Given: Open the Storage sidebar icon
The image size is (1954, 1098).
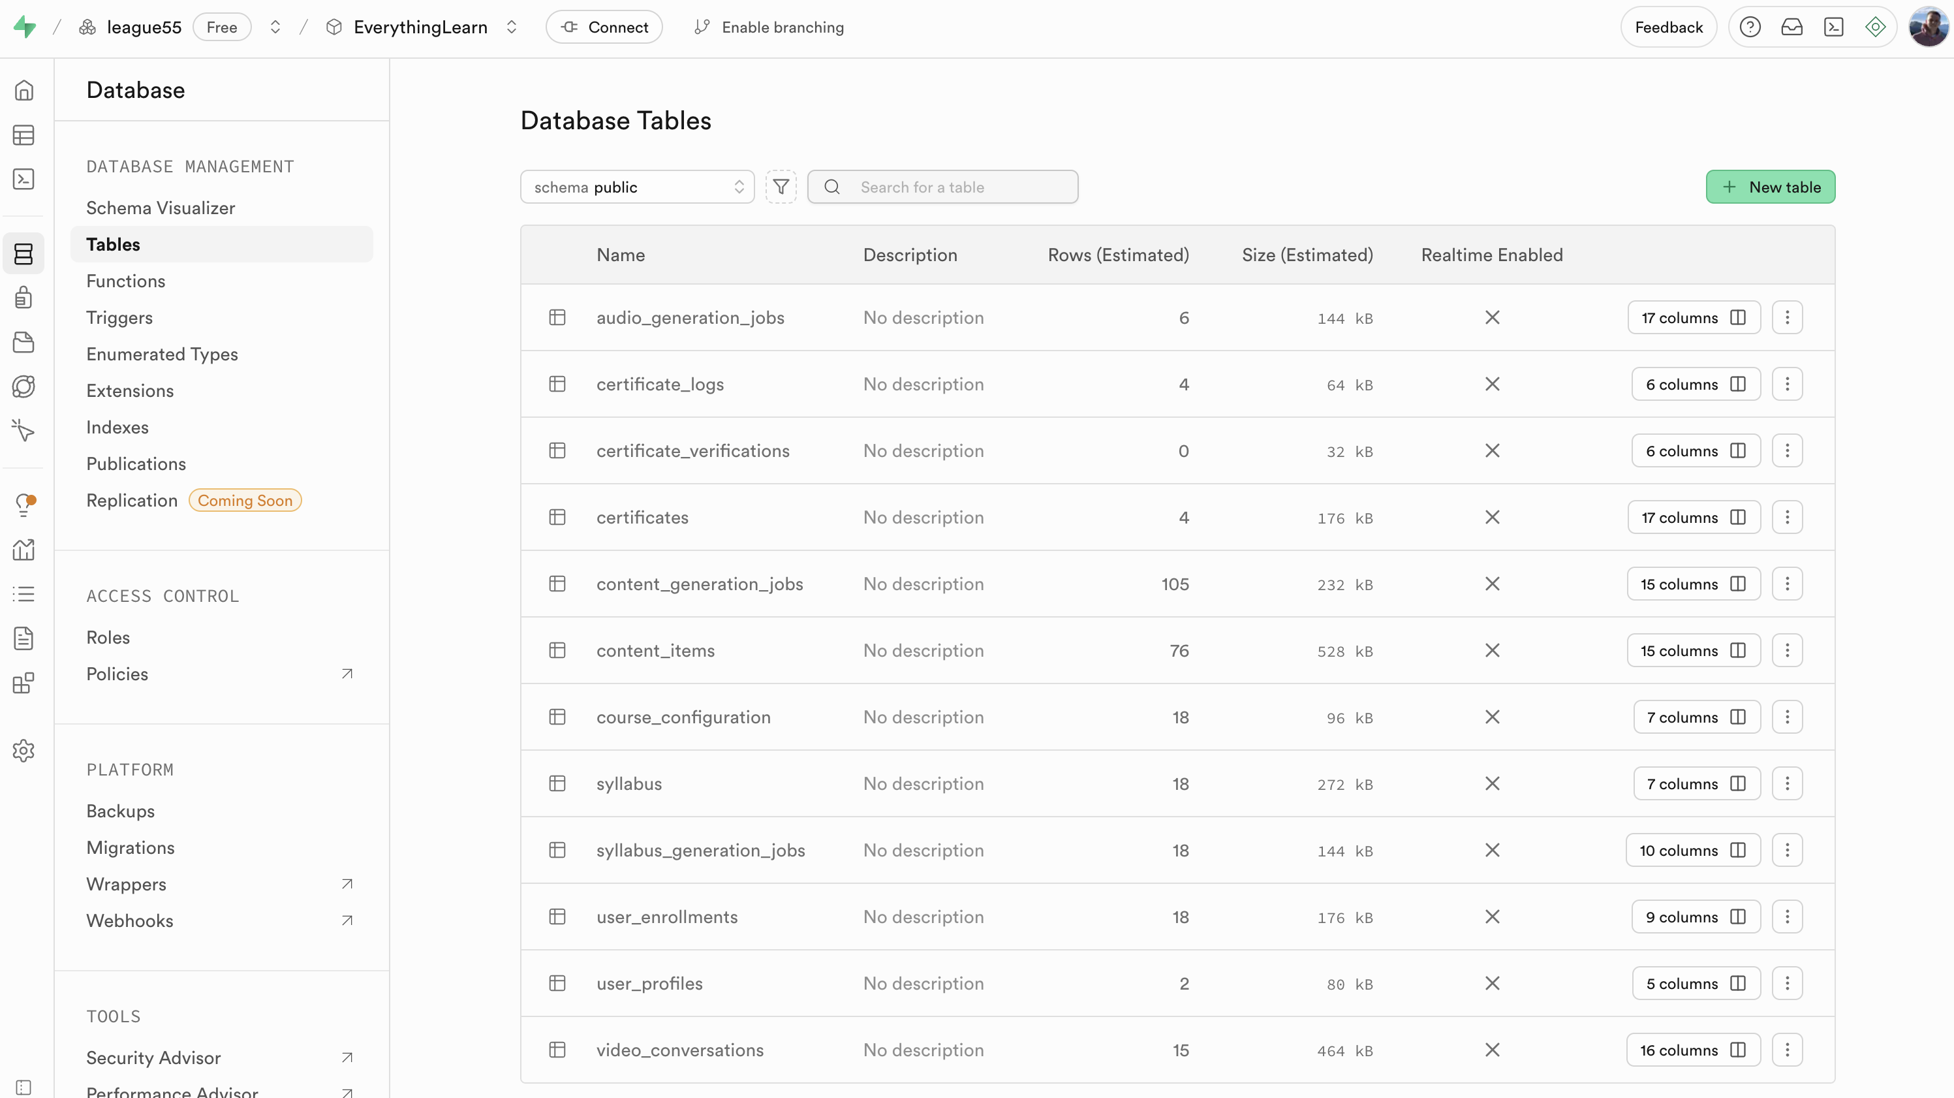Looking at the screenshot, I should 23,342.
